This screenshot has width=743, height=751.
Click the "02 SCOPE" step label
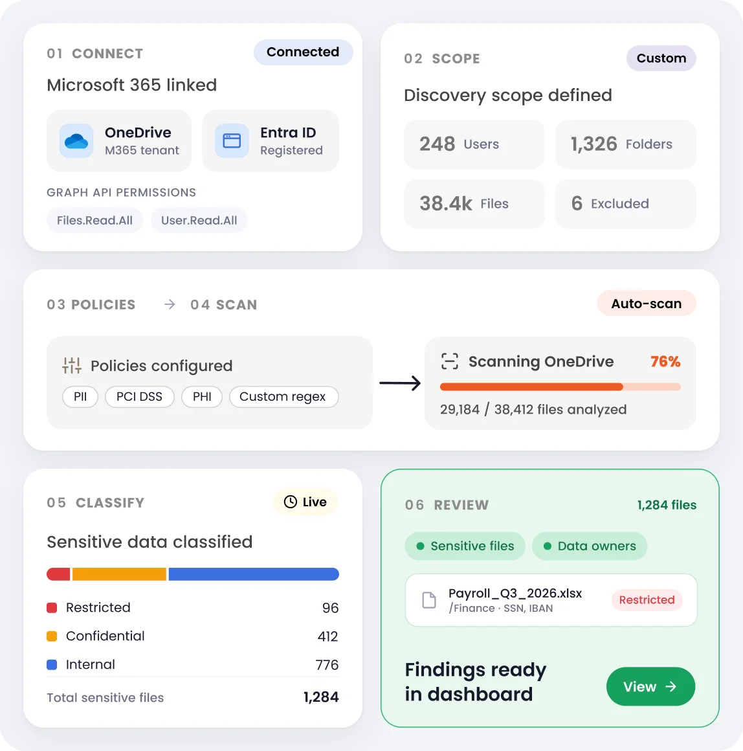click(442, 59)
